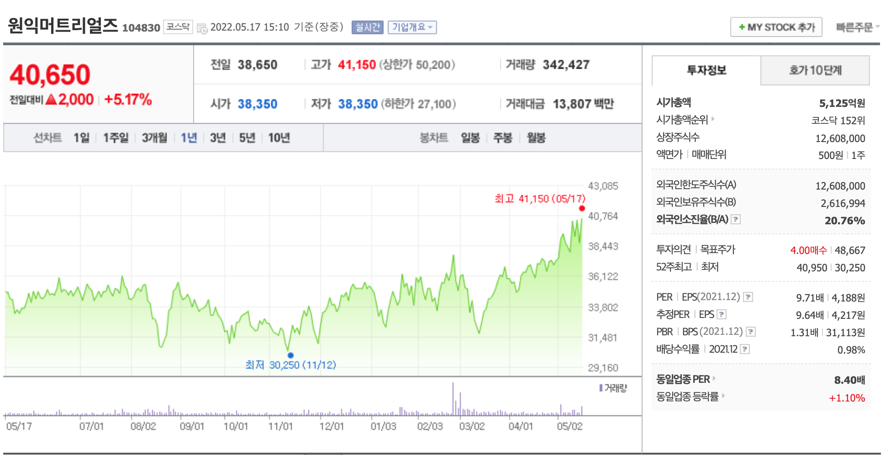Click the 거래량 volume legend
The image size is (896, 455).
[x=613, y=388]
